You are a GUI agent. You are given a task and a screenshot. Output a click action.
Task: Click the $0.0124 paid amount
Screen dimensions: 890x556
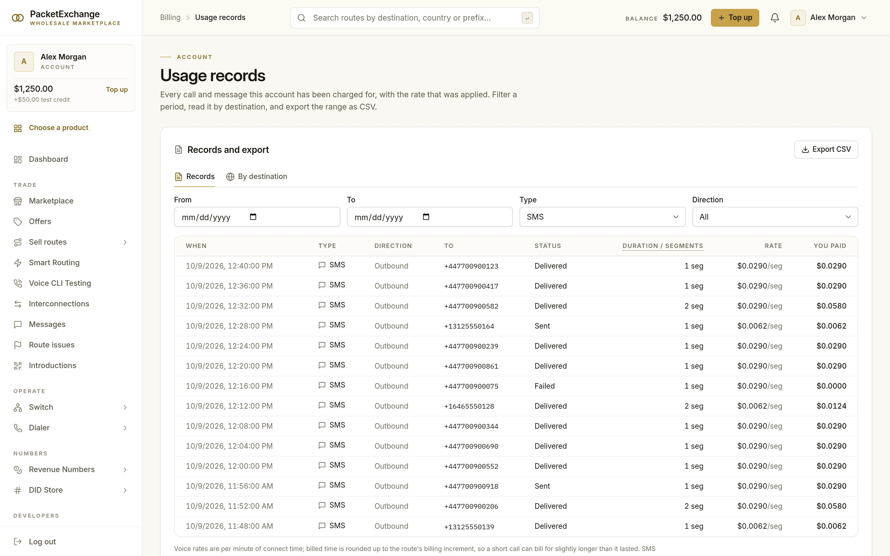tap(831, 406)
